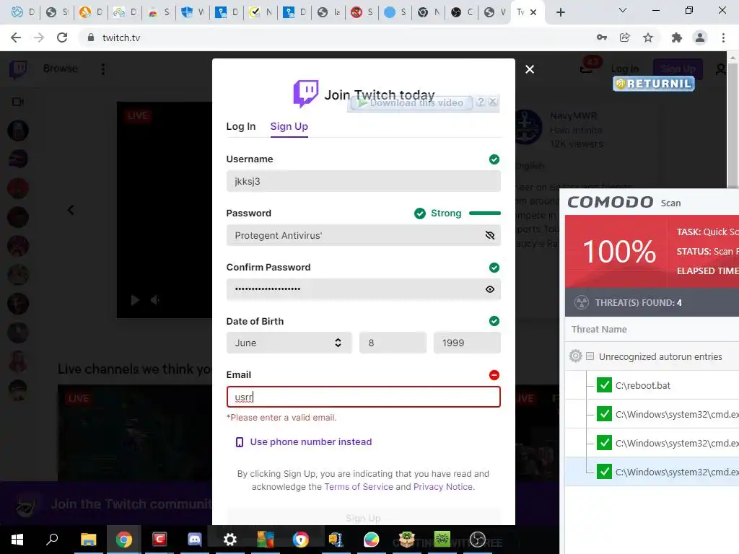Image resolution: width=739 pixels, height=554 pixels.
Task: Toggle first C:\Windows\system32\cmd.exe checkbox below reboot.bat
Action: pyautogui.click(x=604, y=413)
